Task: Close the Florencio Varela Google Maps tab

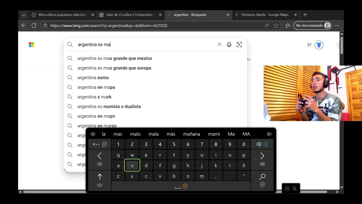Action: tap(296, 15)
